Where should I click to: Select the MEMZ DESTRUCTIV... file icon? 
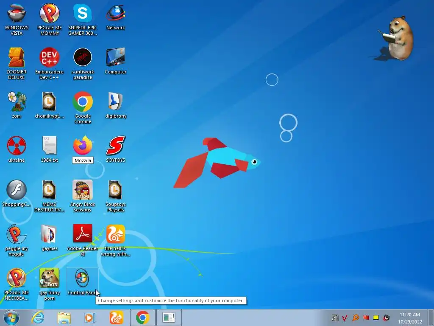click(x=50, y=196)
